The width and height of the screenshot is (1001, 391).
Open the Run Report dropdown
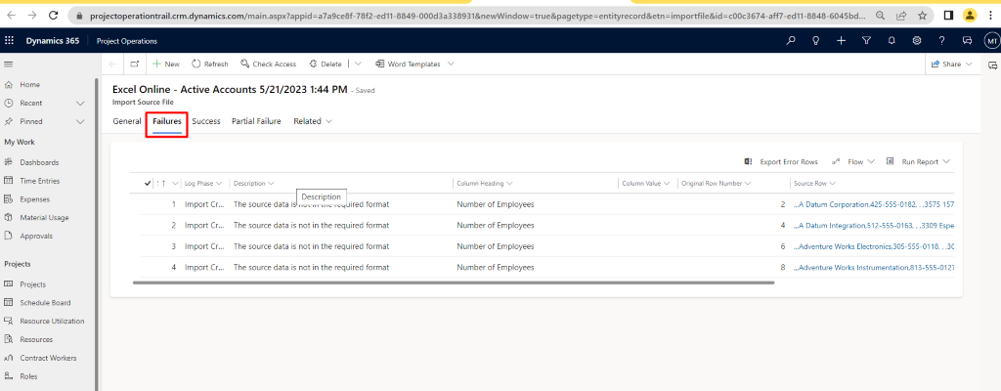919,161
